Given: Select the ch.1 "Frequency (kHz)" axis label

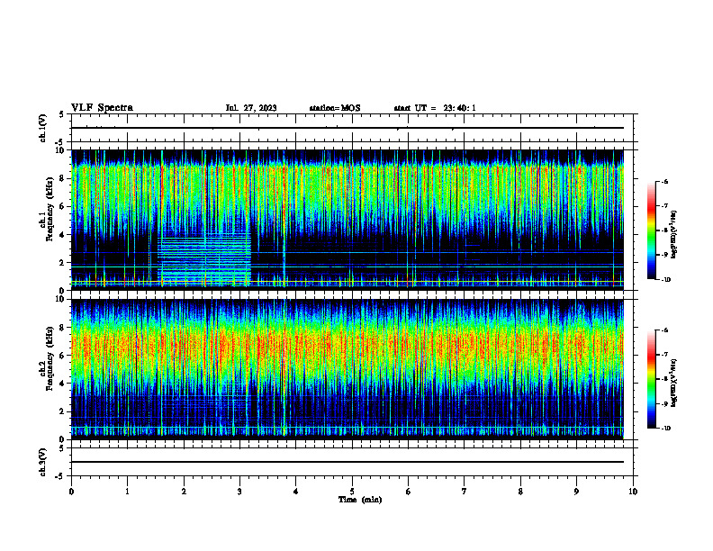Looking at the screenshot, I should pos(50,209).
